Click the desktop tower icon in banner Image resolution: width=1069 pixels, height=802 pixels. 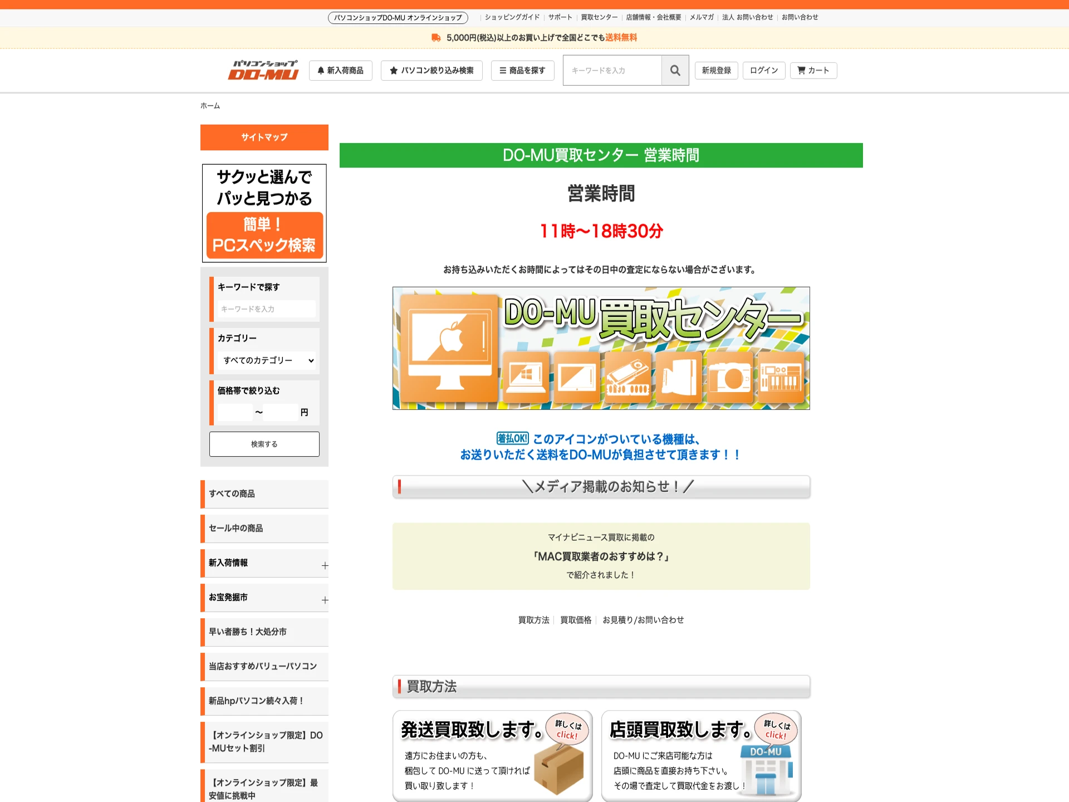pyautogui.click(x=679, y=377)
